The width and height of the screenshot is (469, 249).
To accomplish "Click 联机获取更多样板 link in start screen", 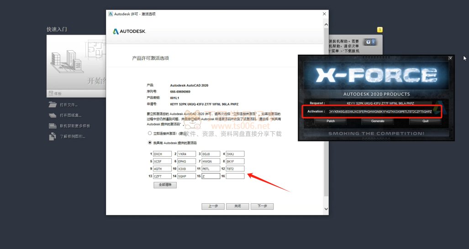I will click(75, 126).
